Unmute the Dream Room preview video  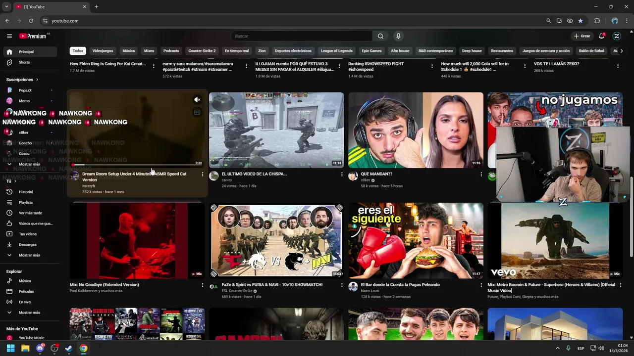197,100
